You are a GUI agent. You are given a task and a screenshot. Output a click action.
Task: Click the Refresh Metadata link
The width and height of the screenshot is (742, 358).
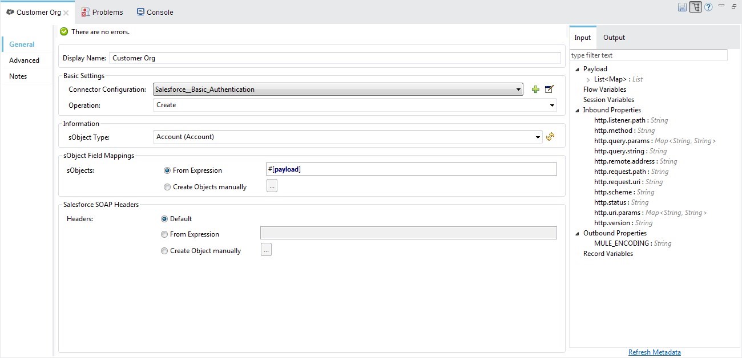655,352
